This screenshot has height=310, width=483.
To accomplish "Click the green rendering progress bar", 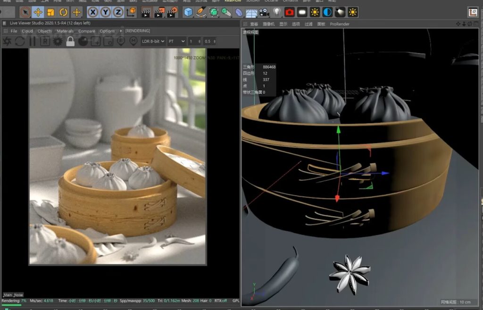I will pos(12,305).
